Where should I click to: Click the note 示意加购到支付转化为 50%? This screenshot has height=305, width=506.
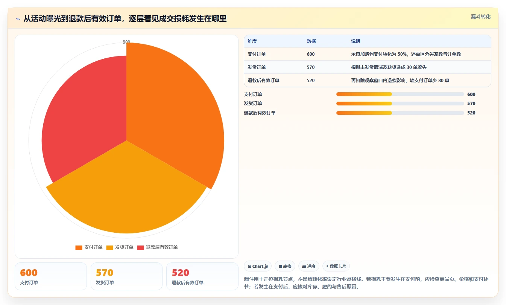tap(406, 54)
